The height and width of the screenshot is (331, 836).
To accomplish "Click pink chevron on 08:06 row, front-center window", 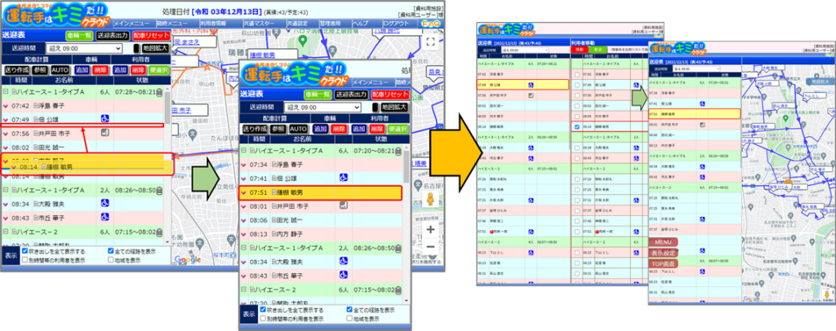I will (244, 220).
